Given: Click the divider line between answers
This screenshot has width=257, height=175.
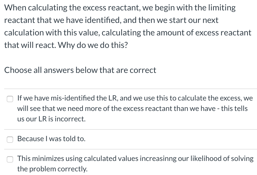Looking at the screenshot, I should pyautogui.click(x=128, y=129).
